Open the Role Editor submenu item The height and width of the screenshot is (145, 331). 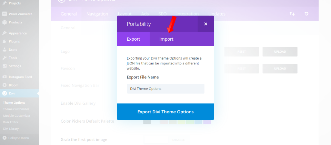[11, 122]
